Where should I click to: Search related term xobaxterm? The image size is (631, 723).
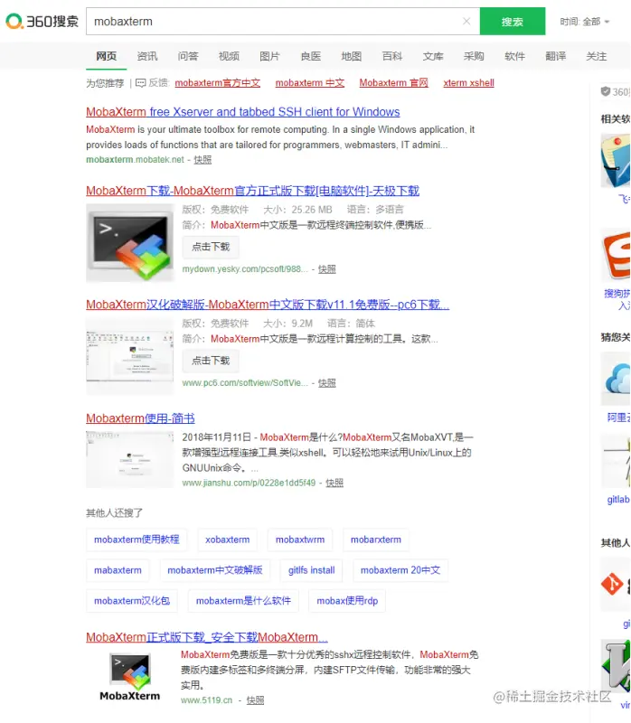click(x=228, y=540)
